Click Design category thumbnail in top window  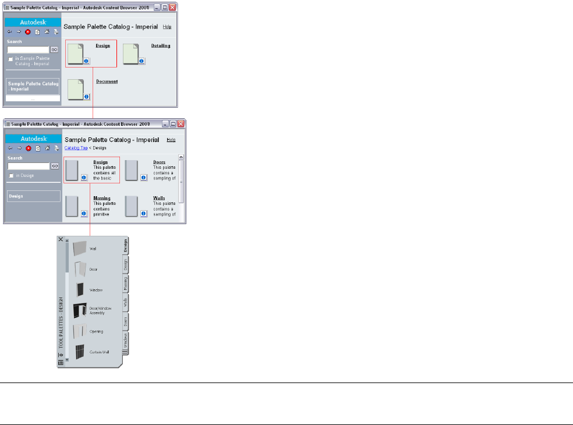[76, 54]
